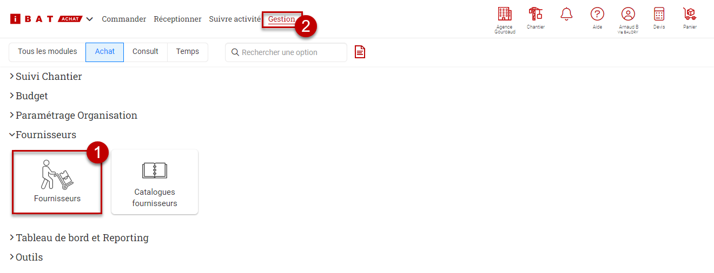The width and height of the screenshot is (714, 273).
Task: Open the Commander menu
Action: pos(124,19)
